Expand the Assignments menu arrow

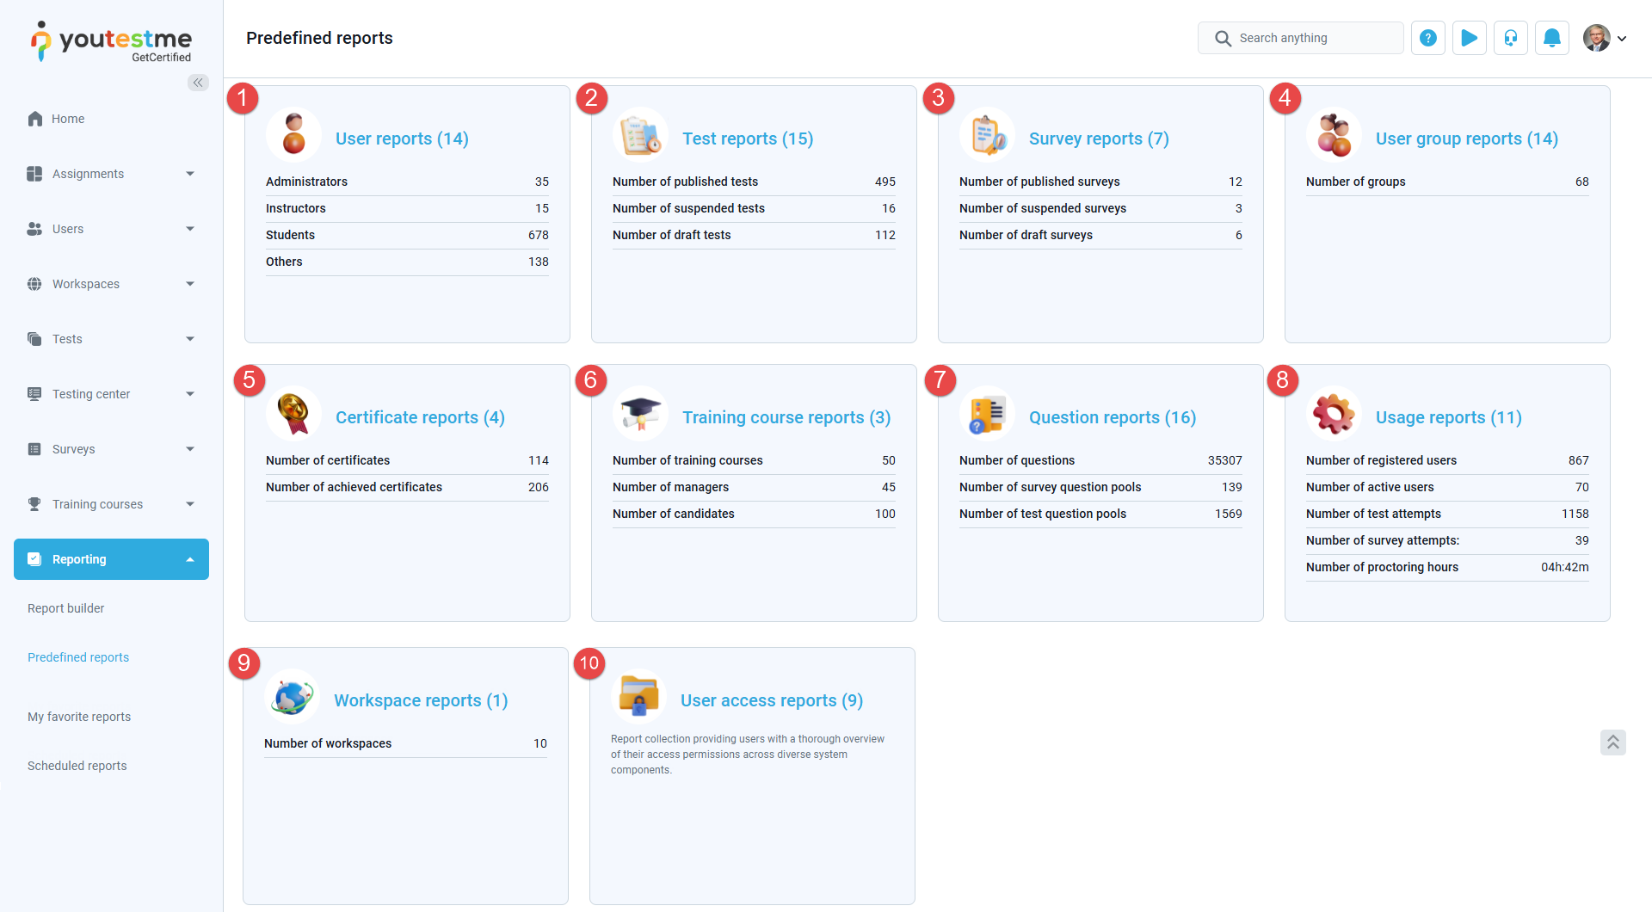(x=190, y=174)
